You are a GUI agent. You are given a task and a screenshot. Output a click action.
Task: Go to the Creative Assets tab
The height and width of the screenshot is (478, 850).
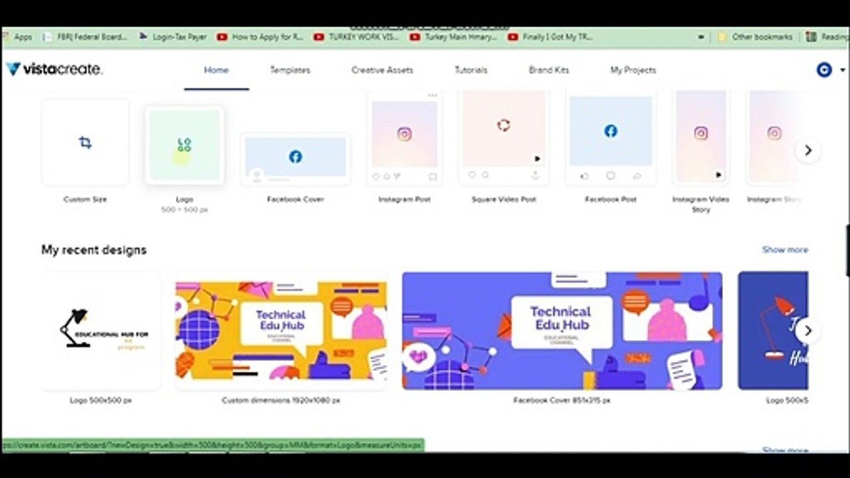pyautogui.click(x=382, y=70)
